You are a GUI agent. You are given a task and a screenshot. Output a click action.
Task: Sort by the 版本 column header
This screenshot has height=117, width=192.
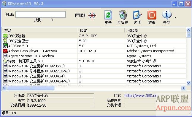[101, 30]
